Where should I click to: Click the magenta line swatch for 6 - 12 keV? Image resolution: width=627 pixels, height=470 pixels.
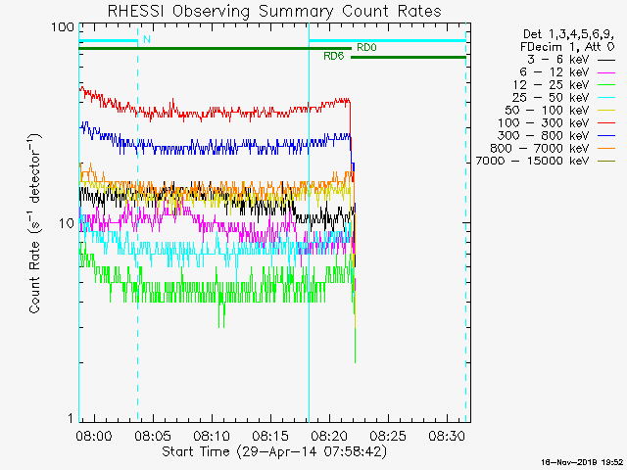[x=606, y=72]
